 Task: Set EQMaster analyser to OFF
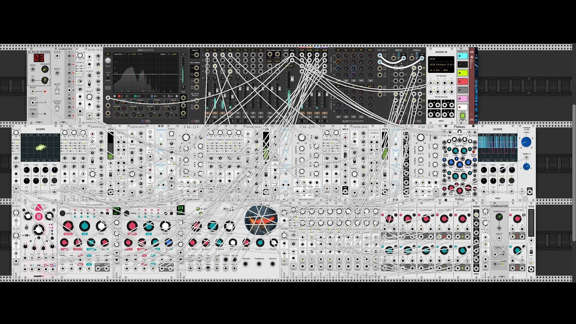[125, 54]
